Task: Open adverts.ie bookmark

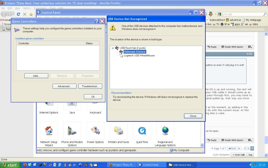Action: (233, 20)
